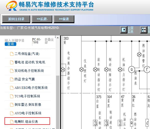Click wire label 375 白蓝
The height and width of the screenshot is (129, 150).
pos(99,102)
